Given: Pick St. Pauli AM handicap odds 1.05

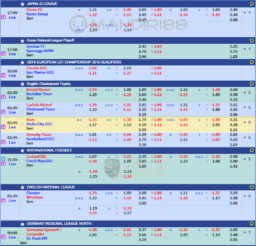Looking at the screenshot, I should 93,235.
